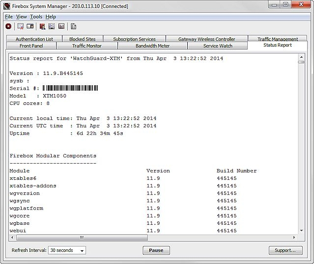
Task: Click the second toolbar icon with red mark
Action: [21, 26]
